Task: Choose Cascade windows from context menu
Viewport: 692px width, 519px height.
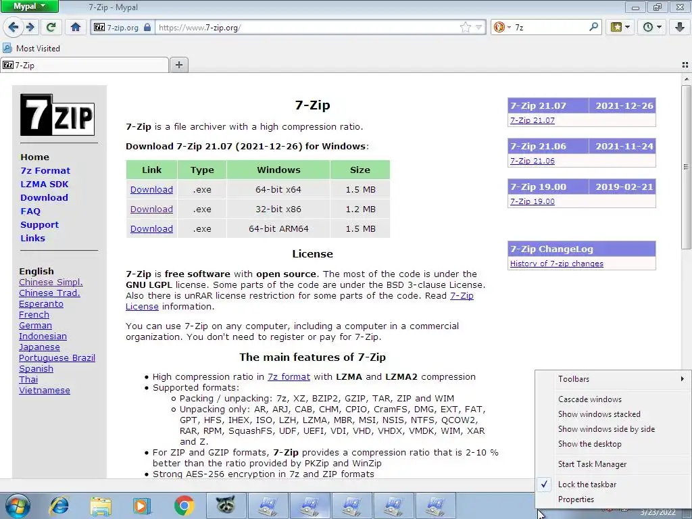Action: tap(613, 399)
